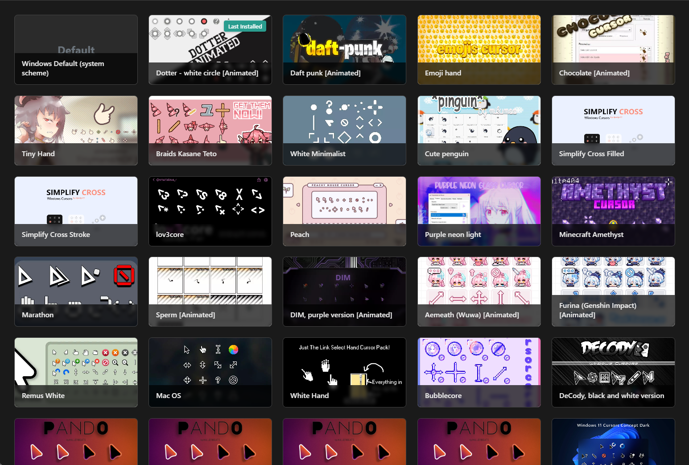Select the Simplify Cross Stroke pack

pos(76,211)
